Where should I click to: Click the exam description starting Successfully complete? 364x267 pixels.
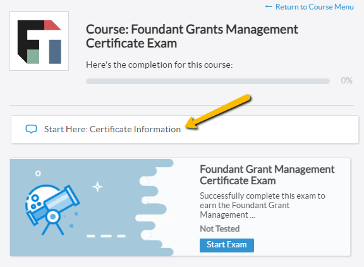tap(262, 205)
